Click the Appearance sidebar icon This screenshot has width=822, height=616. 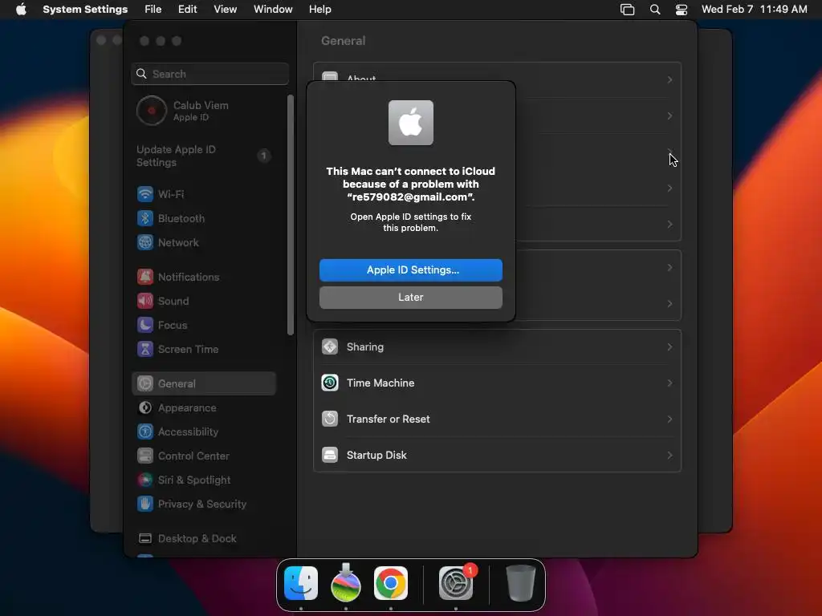click(x=145, y=407)
